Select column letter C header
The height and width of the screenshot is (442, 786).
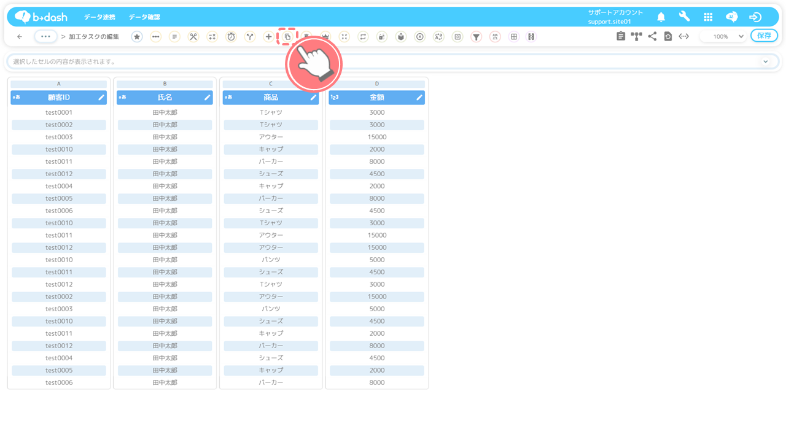coord(271,84)
